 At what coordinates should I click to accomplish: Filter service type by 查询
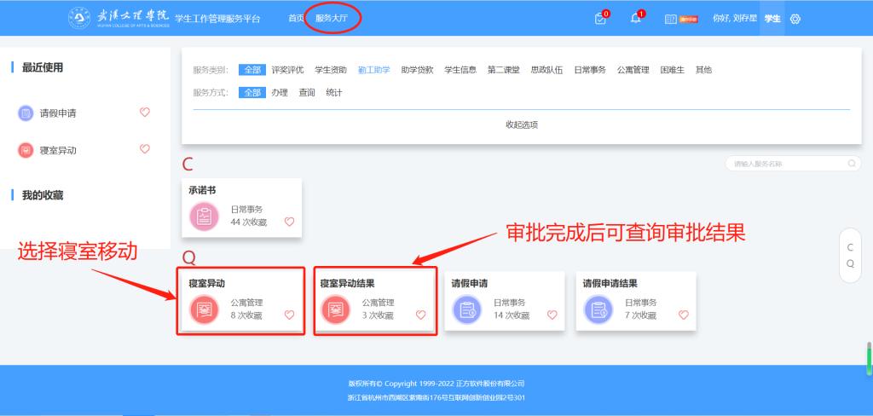pos(306,92)
